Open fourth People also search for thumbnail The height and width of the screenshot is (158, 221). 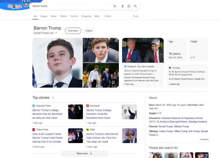point(202,155)
